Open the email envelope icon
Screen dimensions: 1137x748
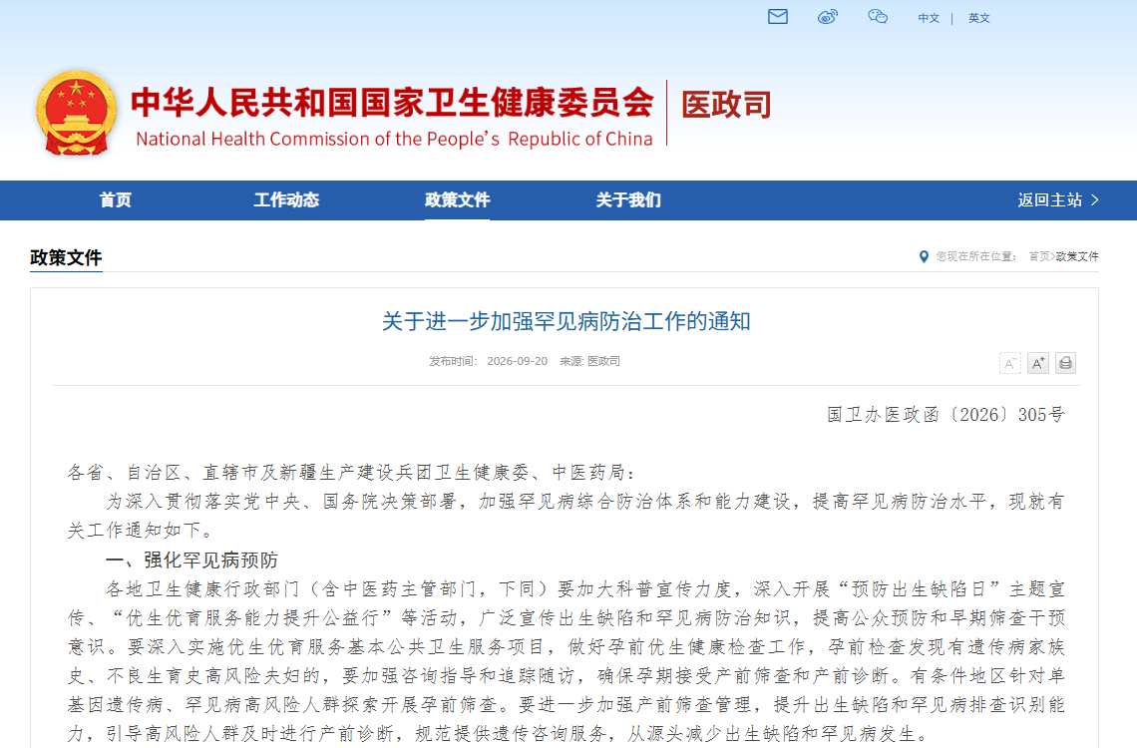pos(777,17)
